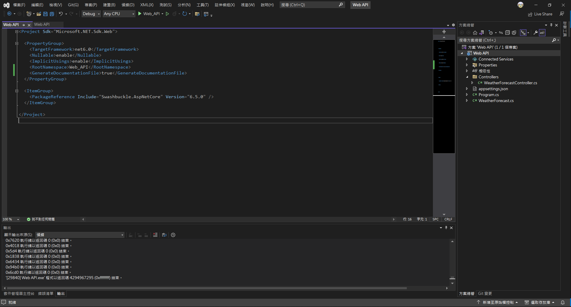Expand the Connected Services node
Viewport: 571px width, 307px height.
pyautogui.click(x=467, y=59)
